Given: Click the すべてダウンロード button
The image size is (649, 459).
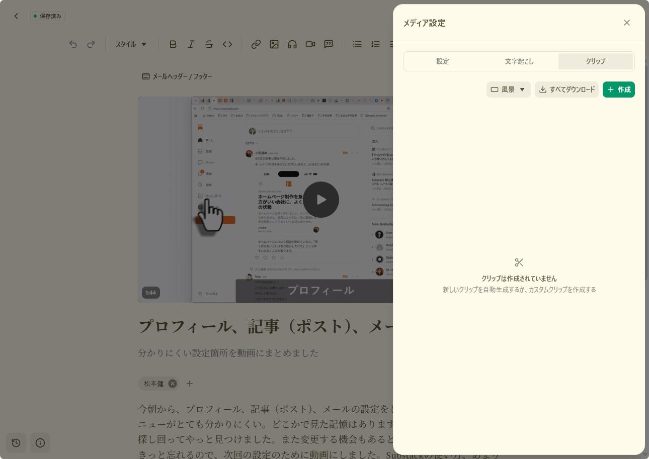Looking at the screenshot, I should pyautogui.click(x=566, y=89).
